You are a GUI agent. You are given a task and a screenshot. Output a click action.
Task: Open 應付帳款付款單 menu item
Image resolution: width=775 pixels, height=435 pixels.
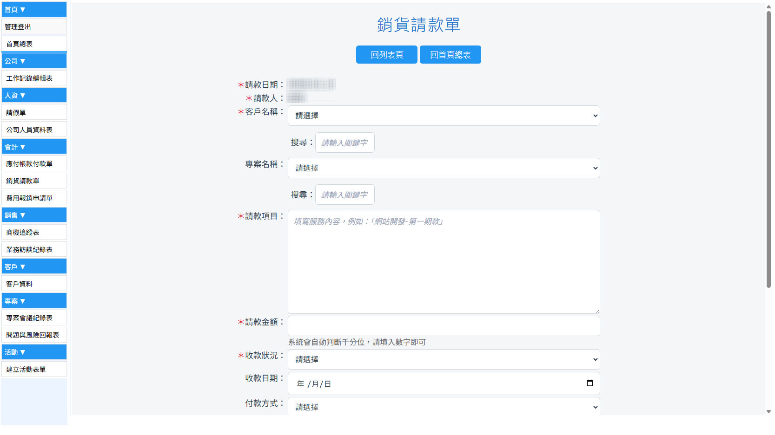coord(34,163)
